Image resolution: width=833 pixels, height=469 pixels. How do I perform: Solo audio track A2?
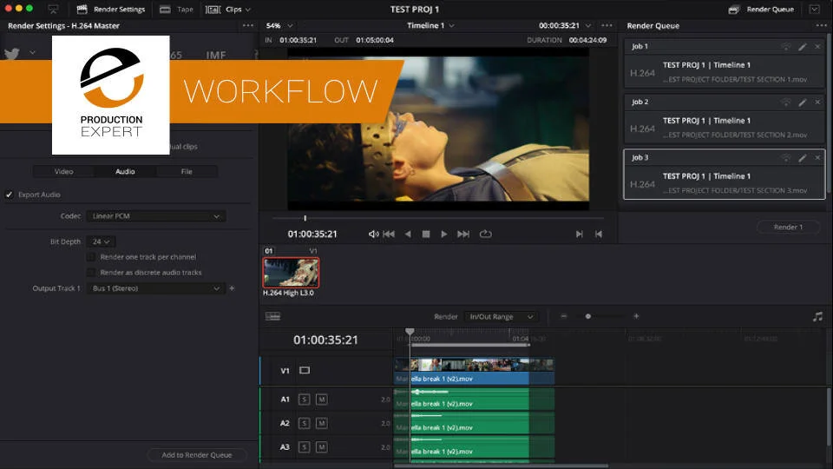304,423
